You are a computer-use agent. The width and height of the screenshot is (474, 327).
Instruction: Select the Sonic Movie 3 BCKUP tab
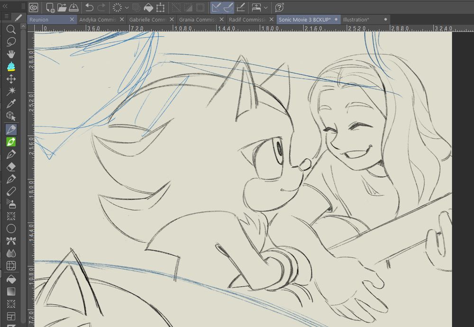[305, 19]
